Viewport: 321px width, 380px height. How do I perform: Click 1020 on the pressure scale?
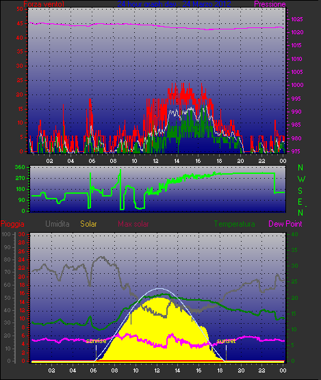tap(297, 32)
